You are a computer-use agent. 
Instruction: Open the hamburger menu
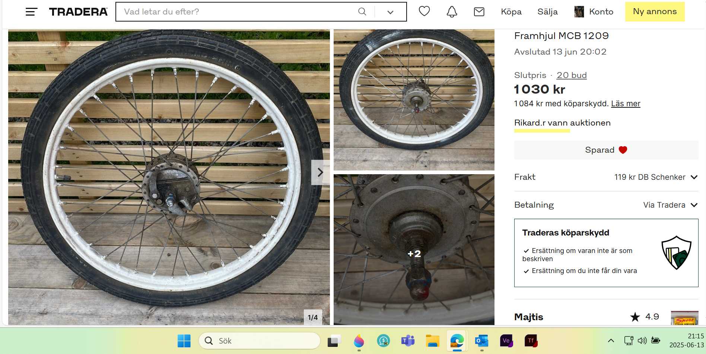(31, 12)
